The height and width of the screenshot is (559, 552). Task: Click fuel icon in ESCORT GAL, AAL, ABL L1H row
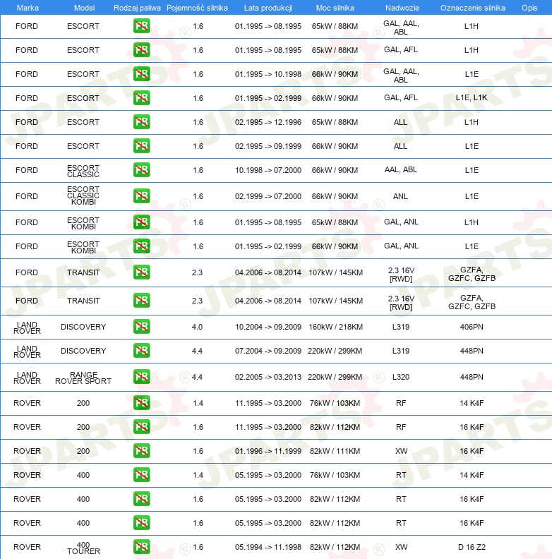[142, 26]
